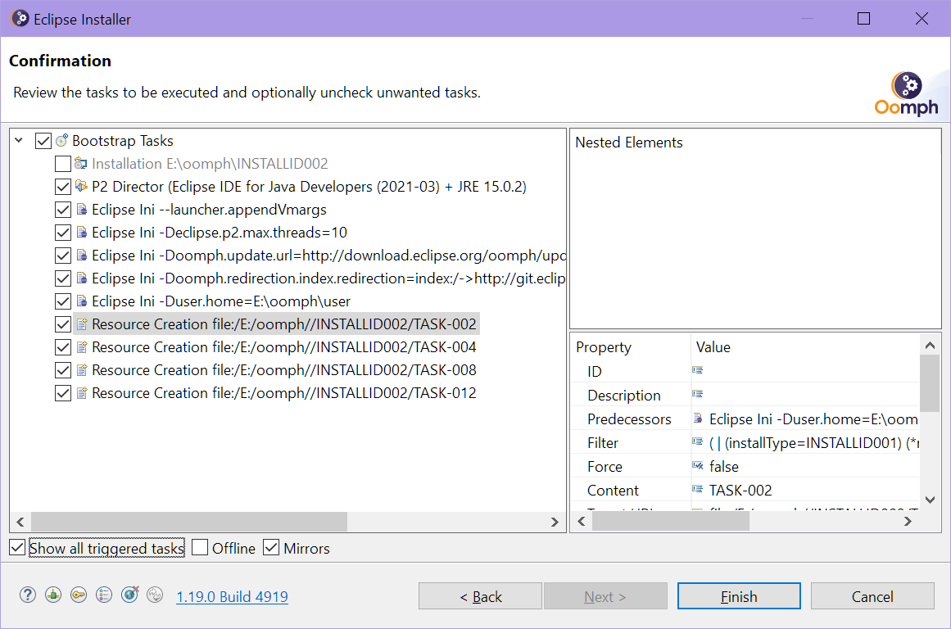Click the Bootstrap Tasks node icon
Image resolution: width=951 pixels, height=629 pixels.
(62, 141)
